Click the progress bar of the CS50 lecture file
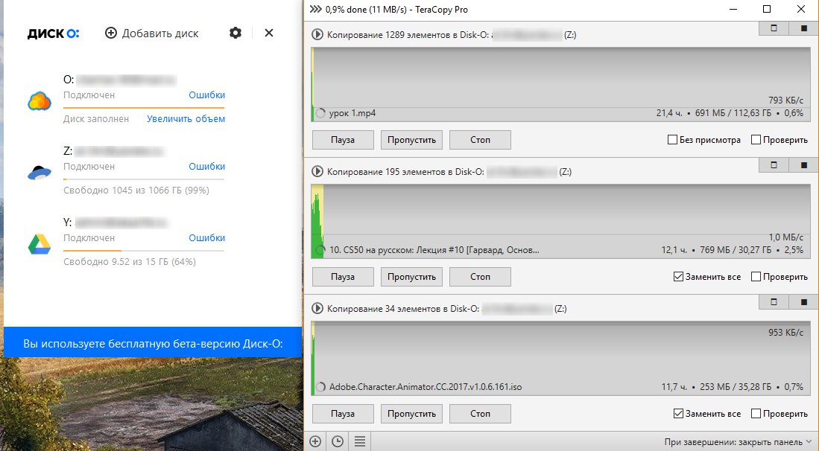This screenshot has width=819, height=451. tap(561, 250)
